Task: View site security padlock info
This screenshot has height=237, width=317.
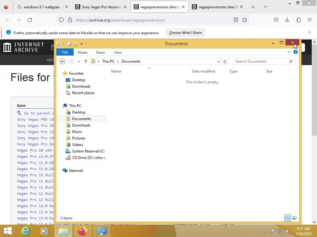Action: point(70,20)
